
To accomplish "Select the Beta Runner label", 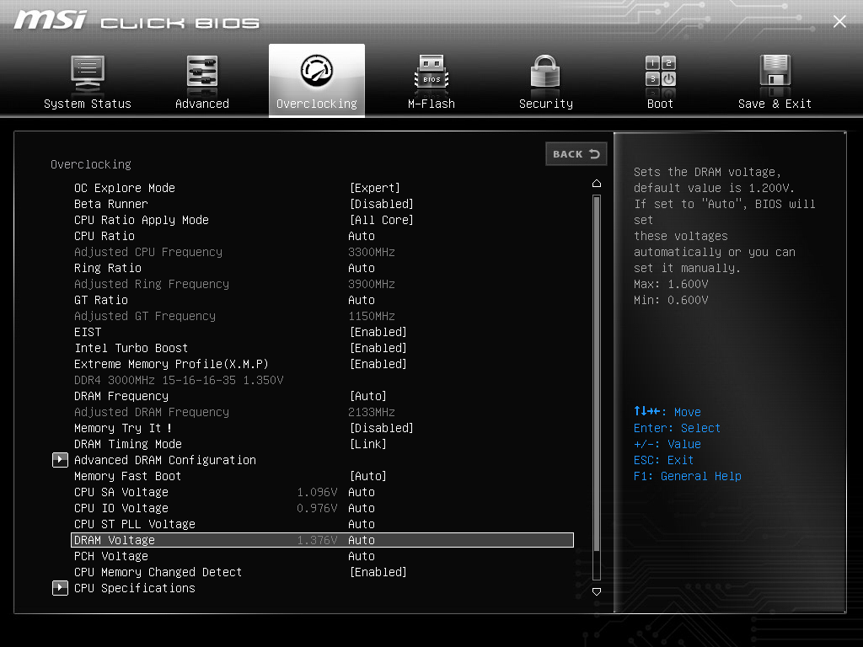I will [x=111, y=204].
